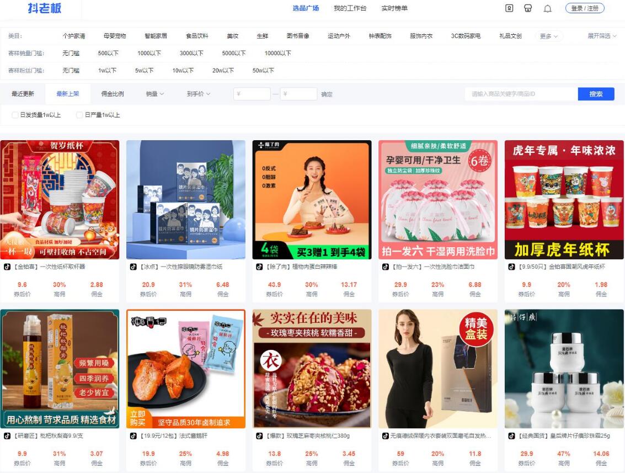Open the 枇杷秋梨膏 bottle thumbnail
The width and height of the screenshot is (625, 473).
coord(60,369)
